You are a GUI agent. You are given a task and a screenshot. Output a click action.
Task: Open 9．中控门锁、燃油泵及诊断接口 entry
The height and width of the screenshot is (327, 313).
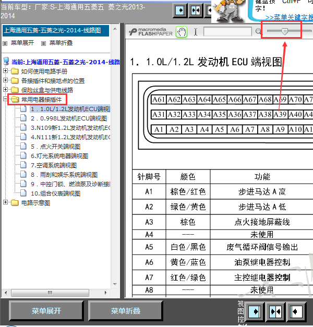70,184
